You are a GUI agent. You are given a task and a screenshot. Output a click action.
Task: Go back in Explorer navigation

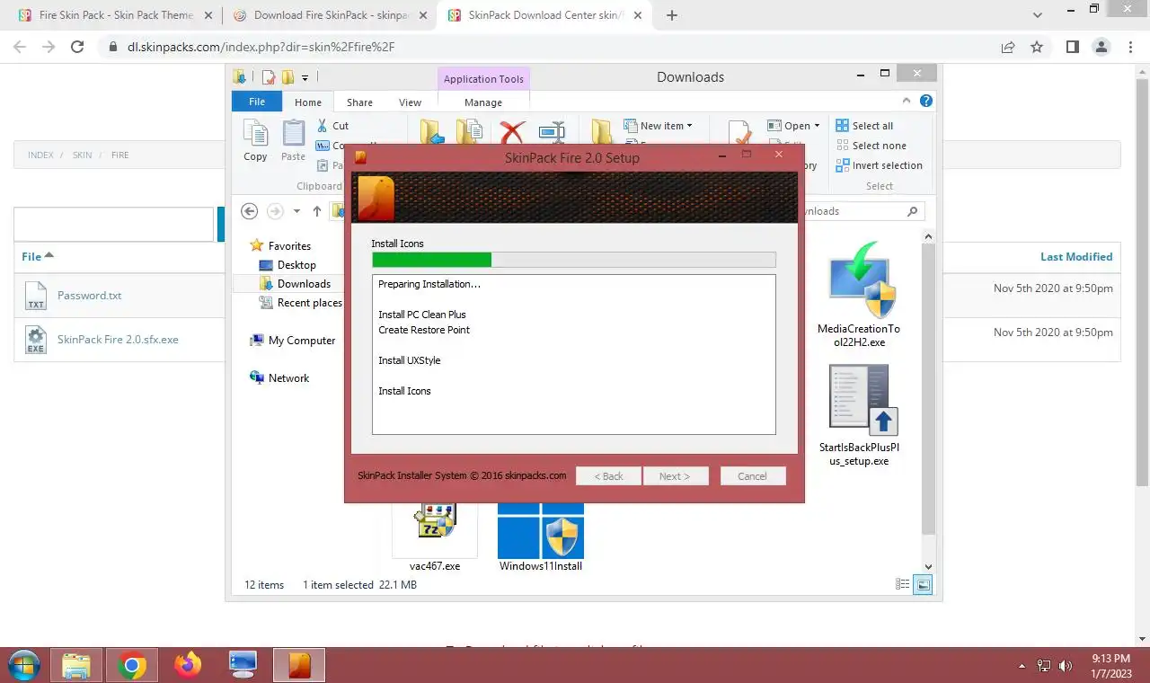(250, 211)
